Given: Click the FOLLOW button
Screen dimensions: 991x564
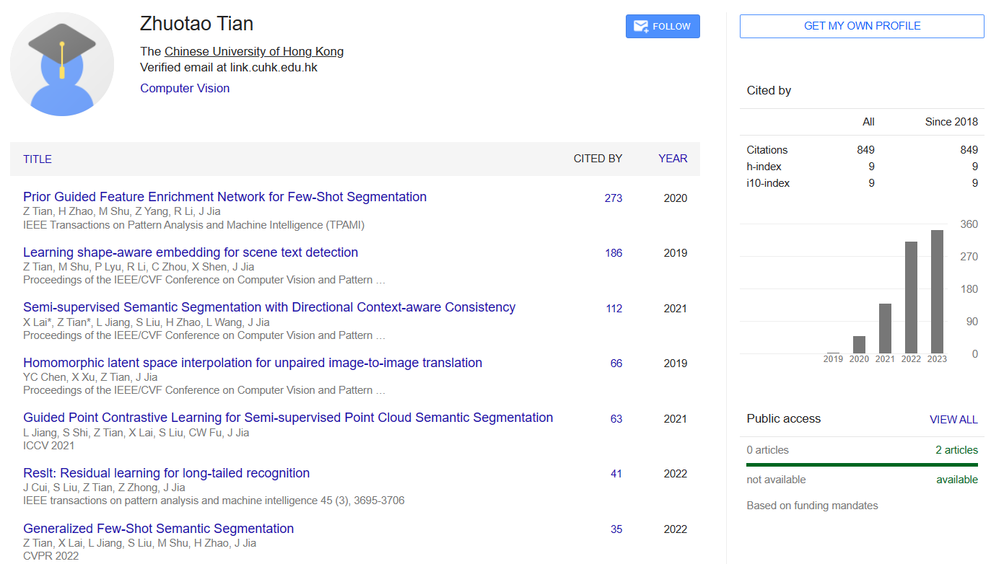Looking at the screenshot, I should [663, 26].
